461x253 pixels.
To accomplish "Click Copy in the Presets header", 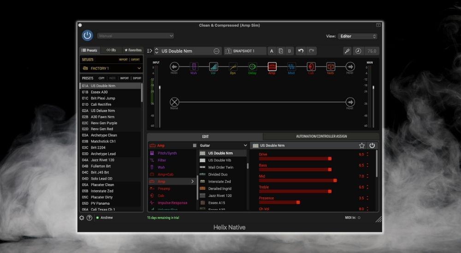I will pyautogui.click(x=101, y=78).
